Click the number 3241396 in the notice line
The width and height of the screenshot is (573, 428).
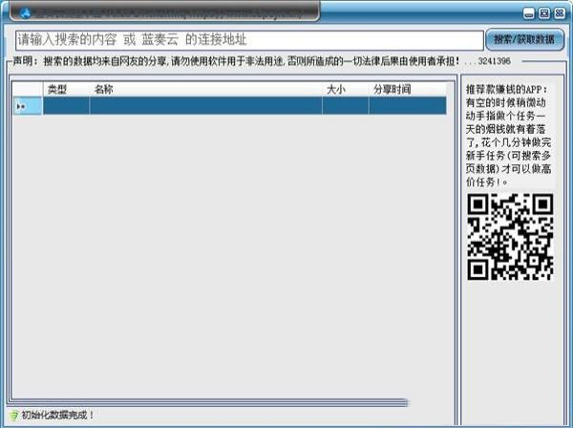(x=494, y=61)
